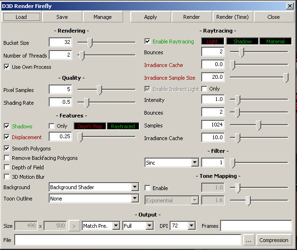Disable the Use Own Process checkbox
The image size is (297, 250).
click(7, 67)
